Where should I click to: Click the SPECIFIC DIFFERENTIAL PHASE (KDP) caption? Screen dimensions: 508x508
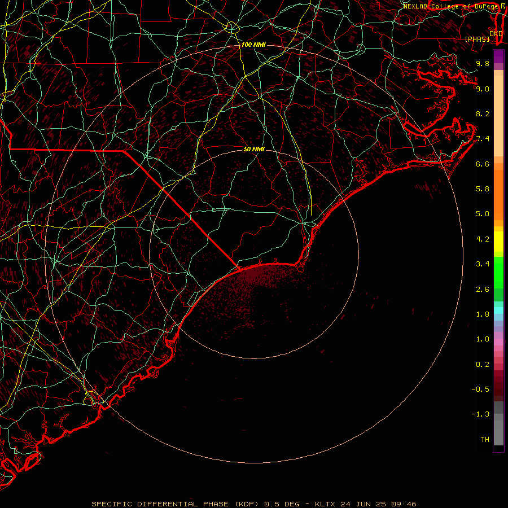click(174, 504)
